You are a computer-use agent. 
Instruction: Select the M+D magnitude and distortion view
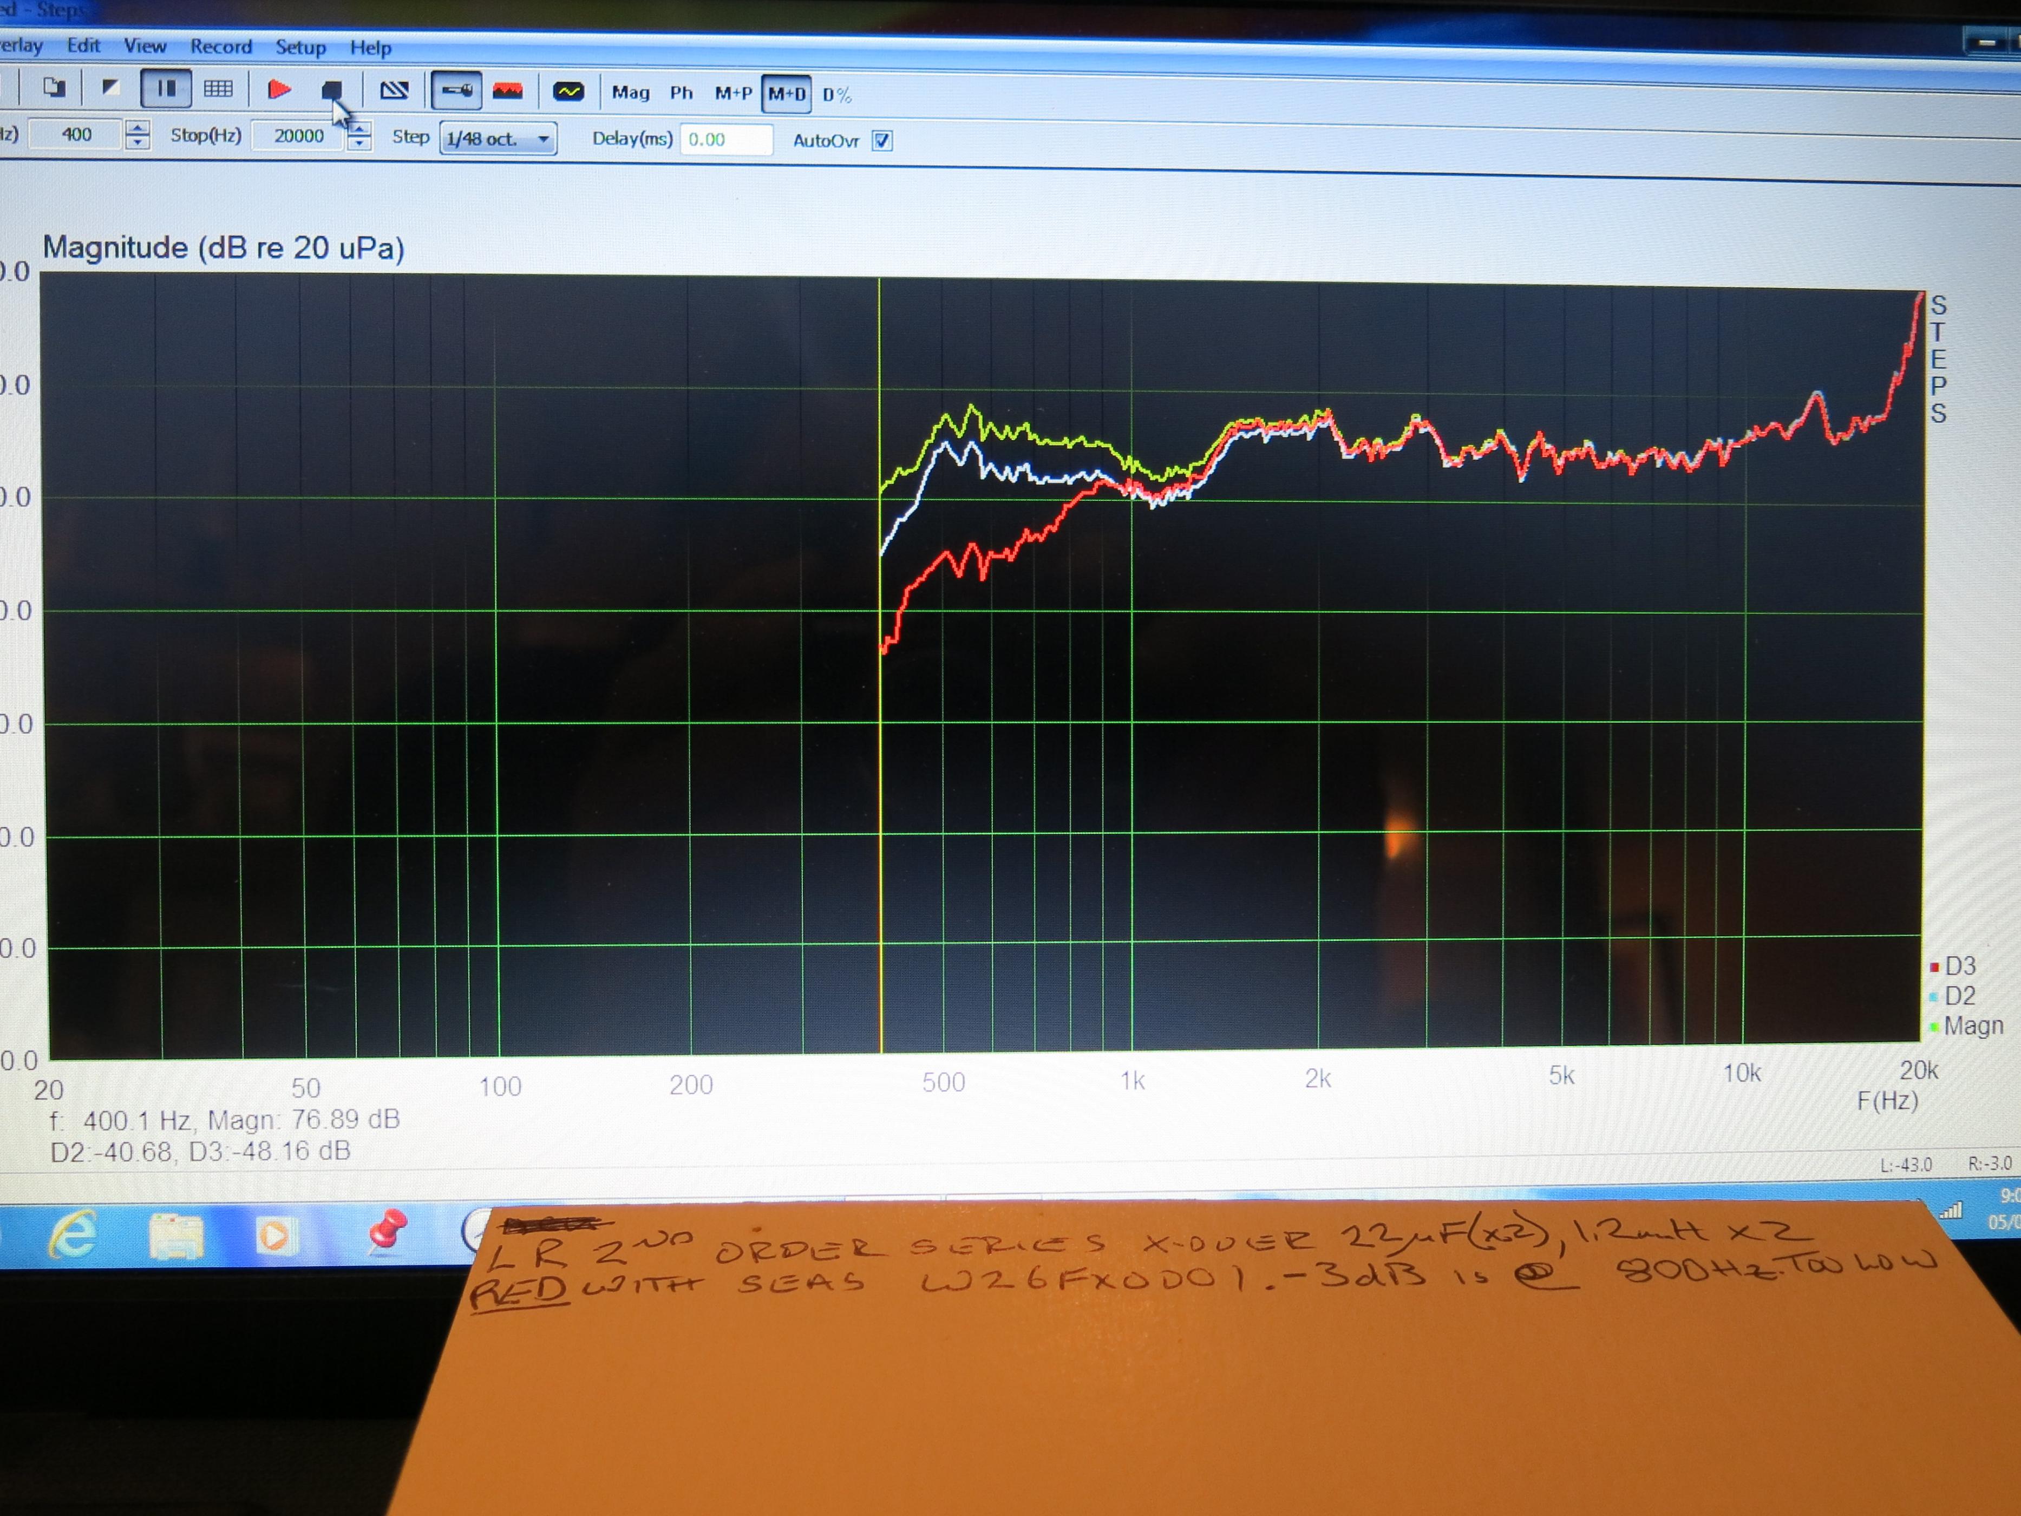click(787, 94)
